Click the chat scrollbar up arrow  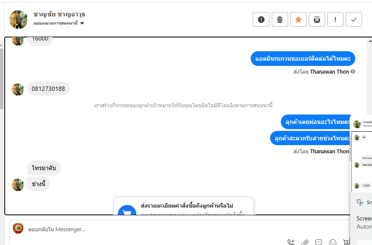coord(370,41)
